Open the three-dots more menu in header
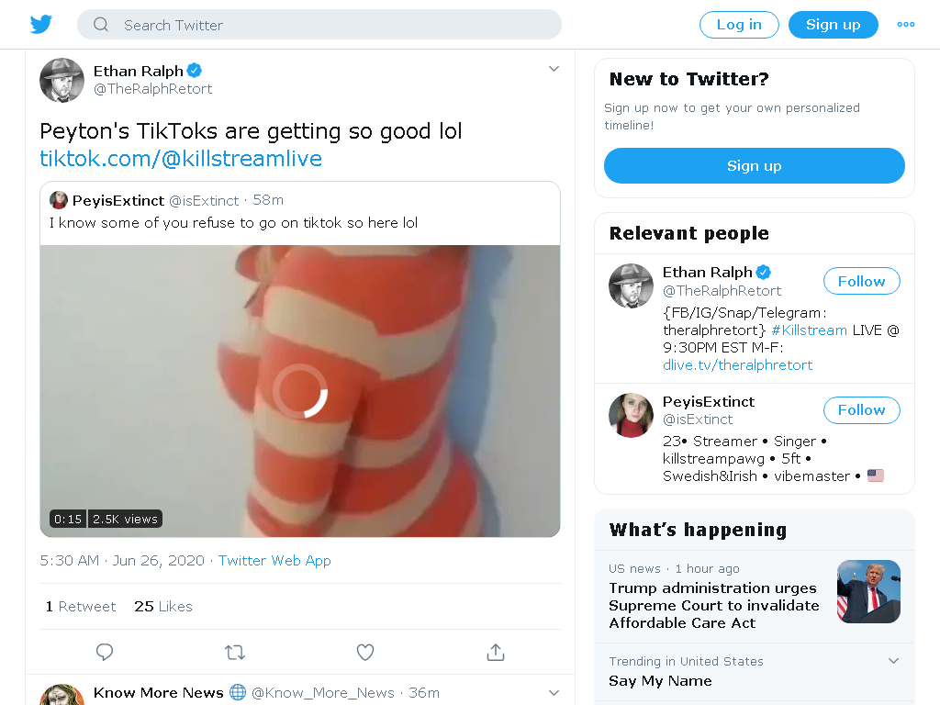The width and height of the screenshot is (940, 705). point(905,25)
